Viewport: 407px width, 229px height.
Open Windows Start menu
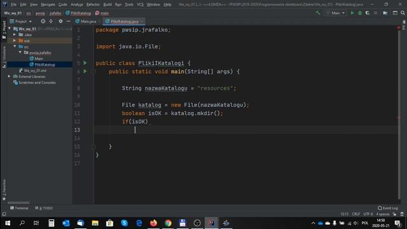coord(8,223)
